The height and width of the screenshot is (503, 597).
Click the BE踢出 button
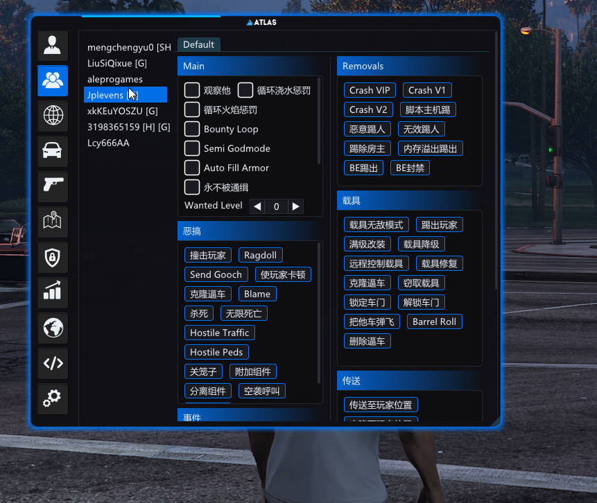(363, 168)
